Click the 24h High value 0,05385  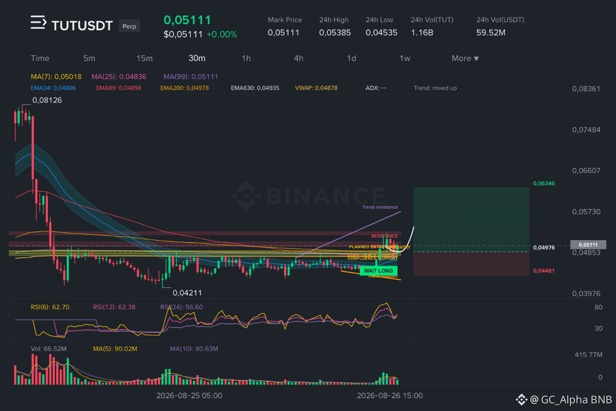(335, 32)
